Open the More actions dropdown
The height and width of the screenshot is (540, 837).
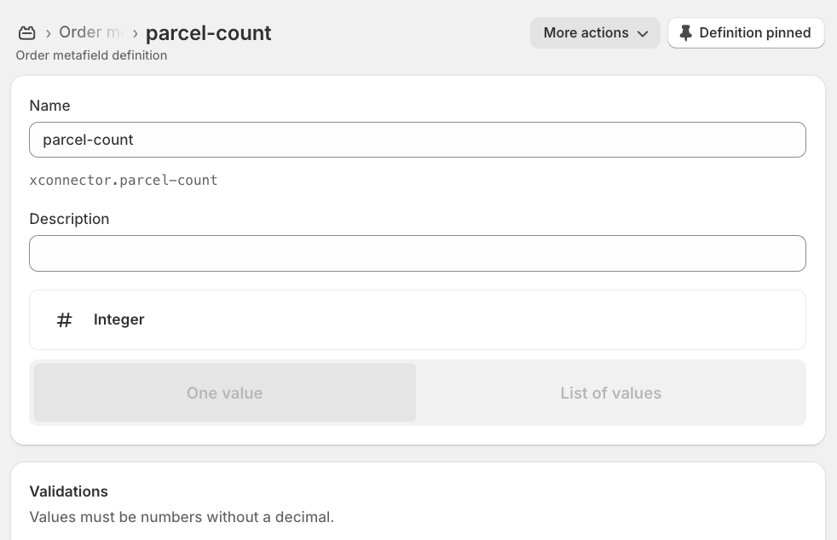coord(595,33)
